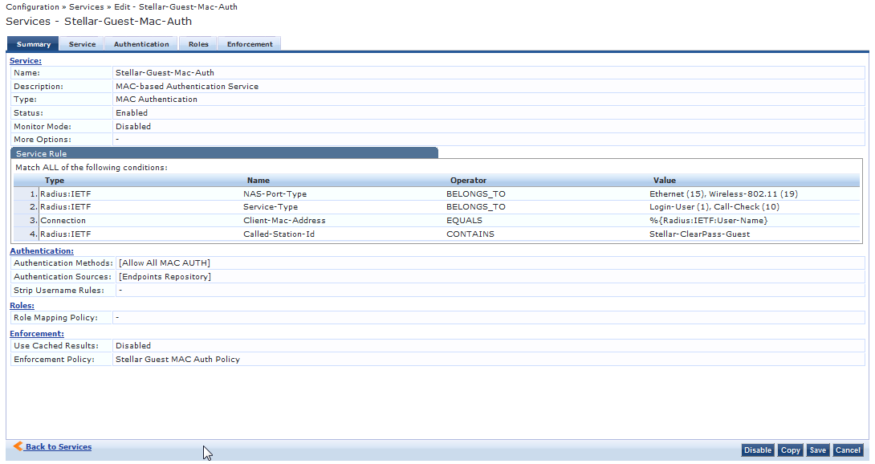875x464 pixels.
Task: Switch to the Summary tab
Action: (34, 44)
